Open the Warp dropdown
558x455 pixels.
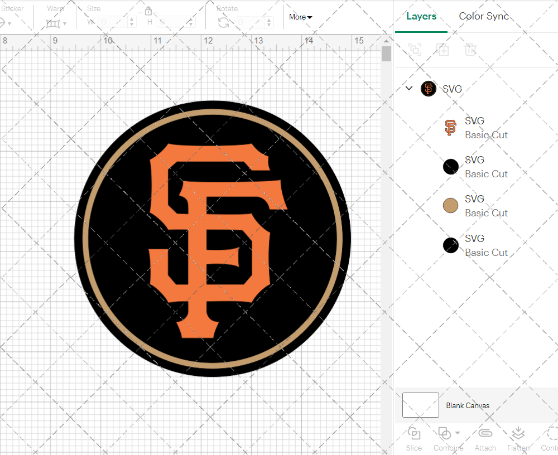point(56,23)
